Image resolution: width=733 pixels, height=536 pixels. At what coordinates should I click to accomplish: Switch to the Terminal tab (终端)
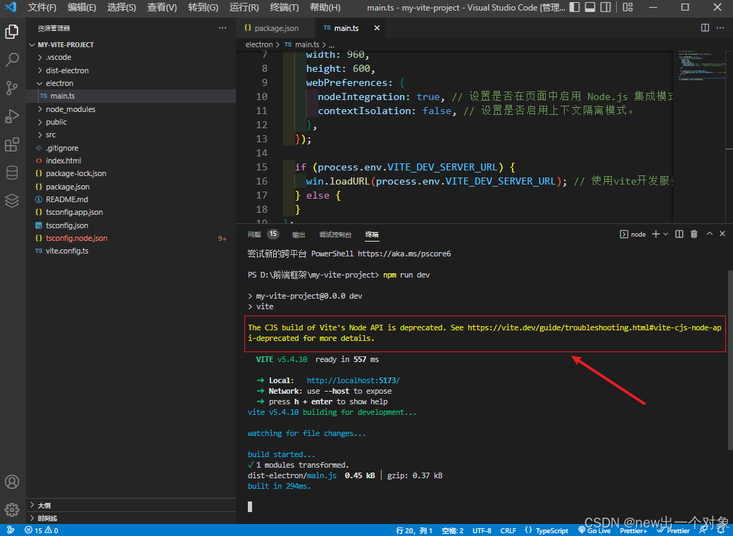click(372, 235)
